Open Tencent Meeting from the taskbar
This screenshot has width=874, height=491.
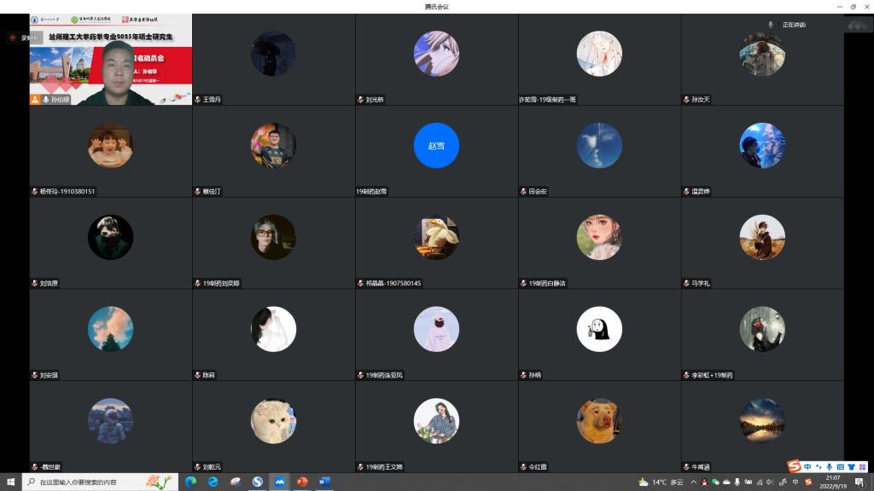pos(279,482)
